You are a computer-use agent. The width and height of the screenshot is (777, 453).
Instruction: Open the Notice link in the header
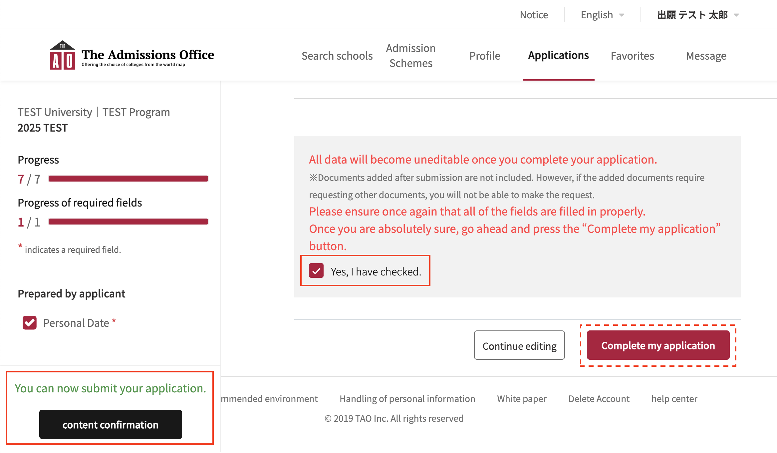(534, 15)
